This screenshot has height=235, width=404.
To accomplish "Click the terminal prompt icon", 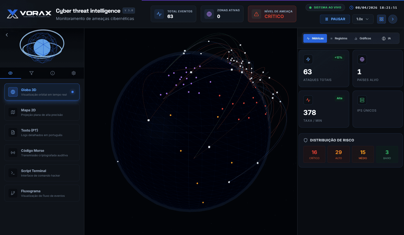I will pyautogui.click(x=13, y=173).
